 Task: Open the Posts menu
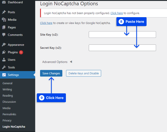coord(11,12)
